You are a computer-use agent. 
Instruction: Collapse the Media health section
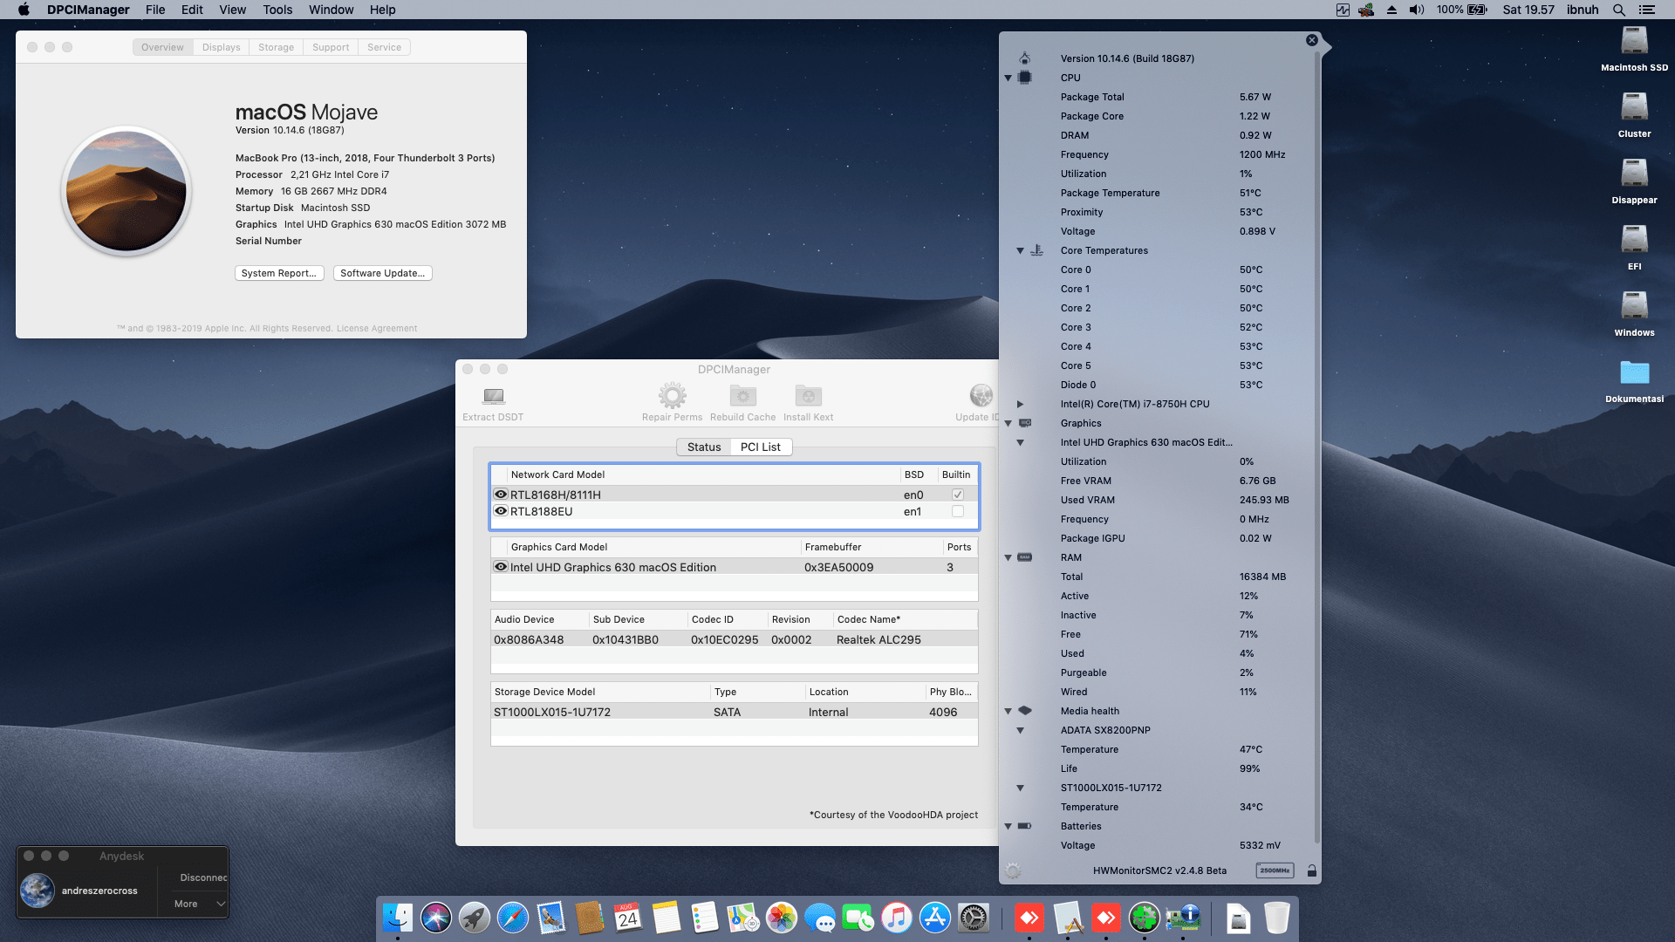[x=1008, y=711]
